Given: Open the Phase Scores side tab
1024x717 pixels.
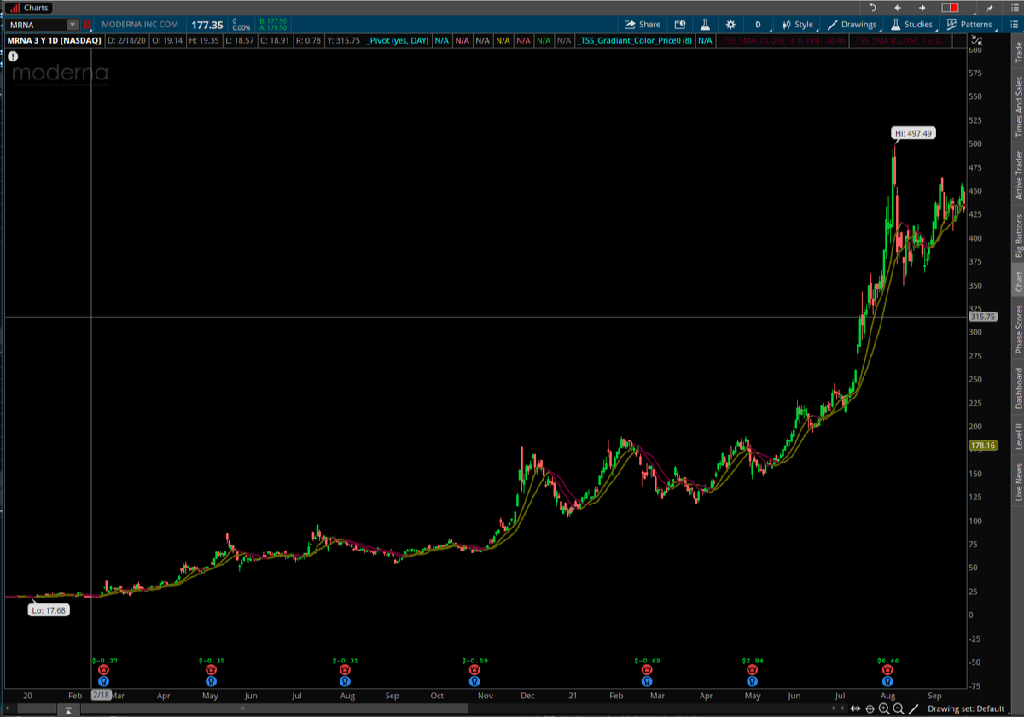Looking at the screenshot, I should coord(1017,329).
